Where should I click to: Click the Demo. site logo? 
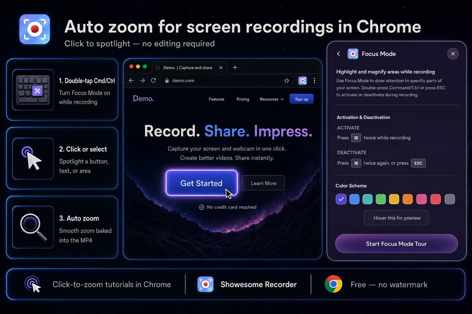(x=143, y=98)
